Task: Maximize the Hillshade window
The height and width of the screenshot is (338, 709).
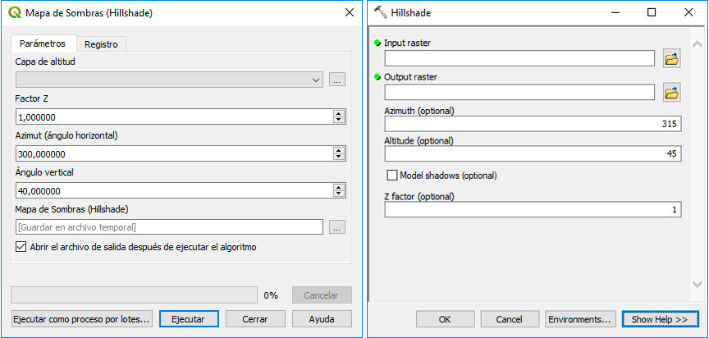Action: [652, 12]
